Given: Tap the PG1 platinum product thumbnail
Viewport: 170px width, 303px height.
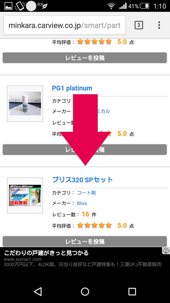Looking at the screenshot, I should tap(25, 104).
